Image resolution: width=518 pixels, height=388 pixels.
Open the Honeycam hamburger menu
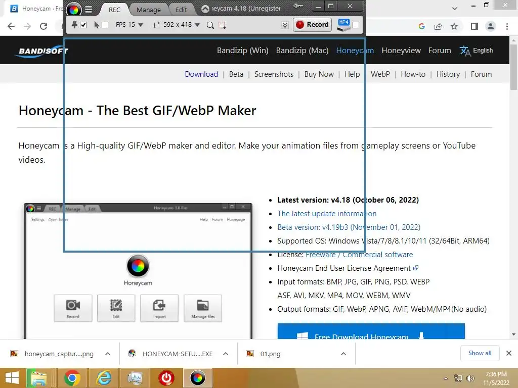pyautogui.click(x=89, y=10)
